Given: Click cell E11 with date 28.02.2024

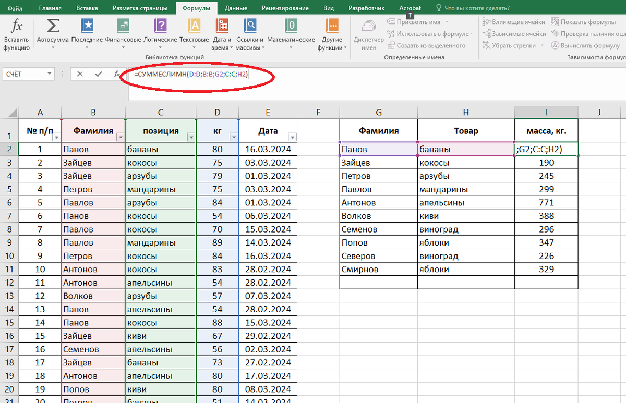Looking at the screenshot, I should (x=268, y=269).
